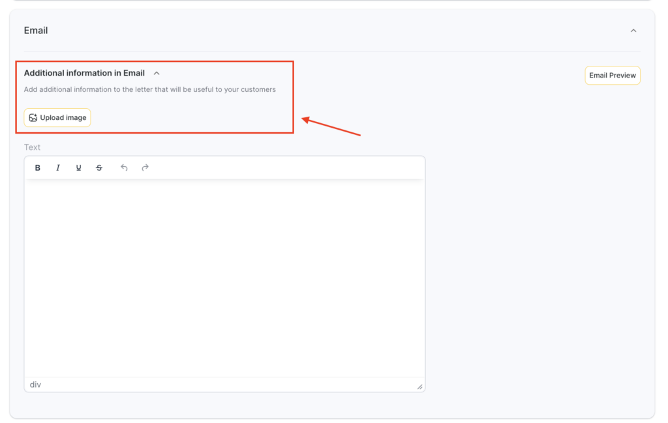Viewport: 668px width, 423px height.
Task: Collapse Additional information in Email chevron
Action: 157,74
